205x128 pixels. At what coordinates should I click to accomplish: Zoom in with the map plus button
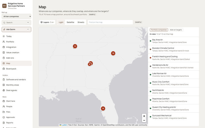coord(144,116)
